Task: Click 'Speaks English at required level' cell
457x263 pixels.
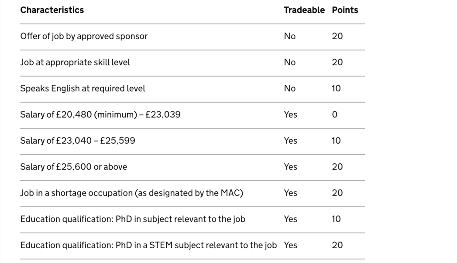Action: [x=83, y=89]
